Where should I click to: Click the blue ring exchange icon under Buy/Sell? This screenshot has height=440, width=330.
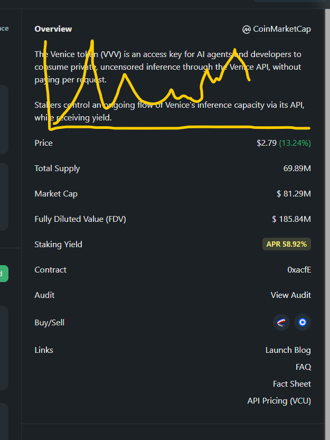point(302,322)
